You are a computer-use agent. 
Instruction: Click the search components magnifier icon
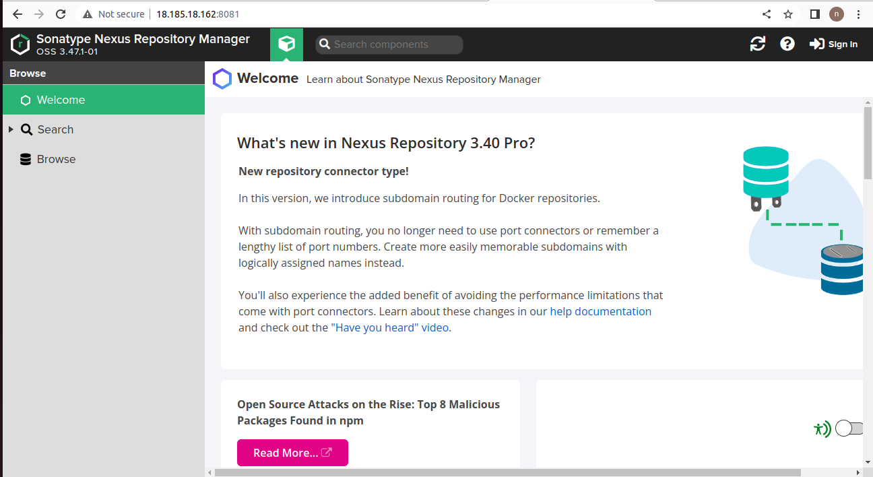pyautogui.click(x=325, y=44)
